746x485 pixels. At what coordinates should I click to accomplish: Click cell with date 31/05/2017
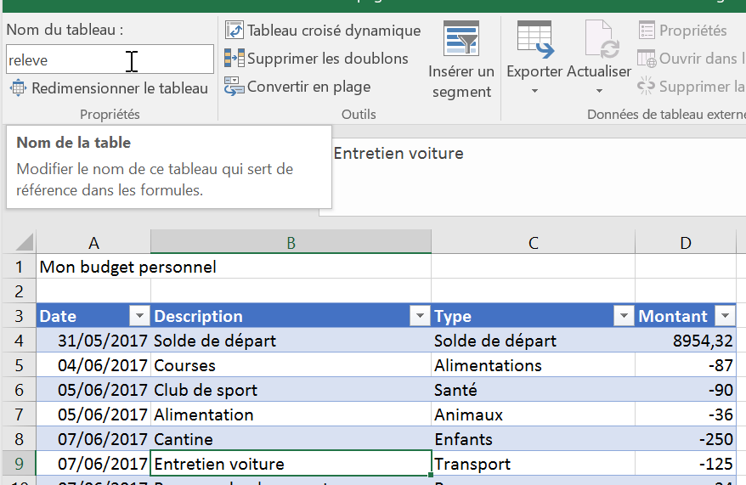point(93,341)
